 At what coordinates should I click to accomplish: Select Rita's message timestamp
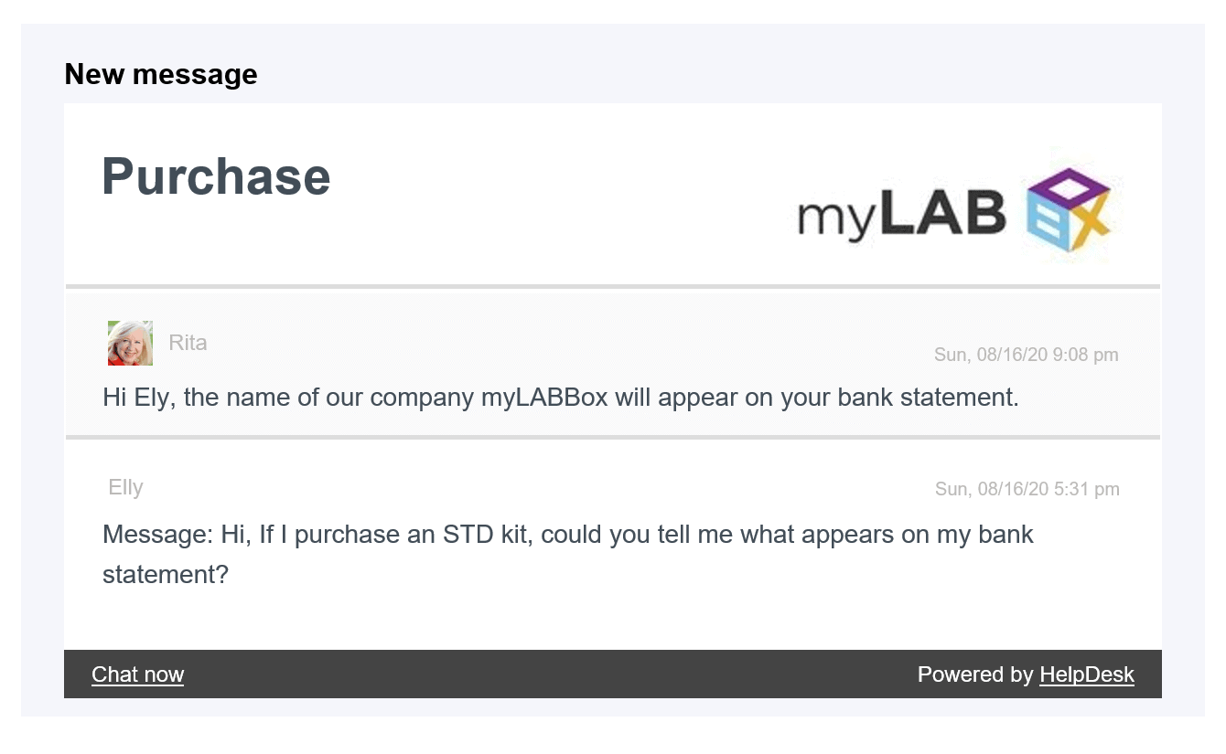pos(1027,355)
